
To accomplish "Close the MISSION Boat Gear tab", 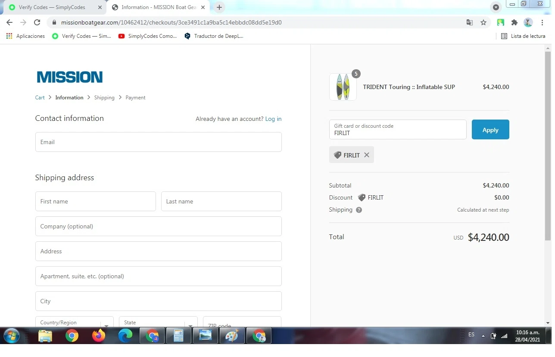I will (203, 7).
